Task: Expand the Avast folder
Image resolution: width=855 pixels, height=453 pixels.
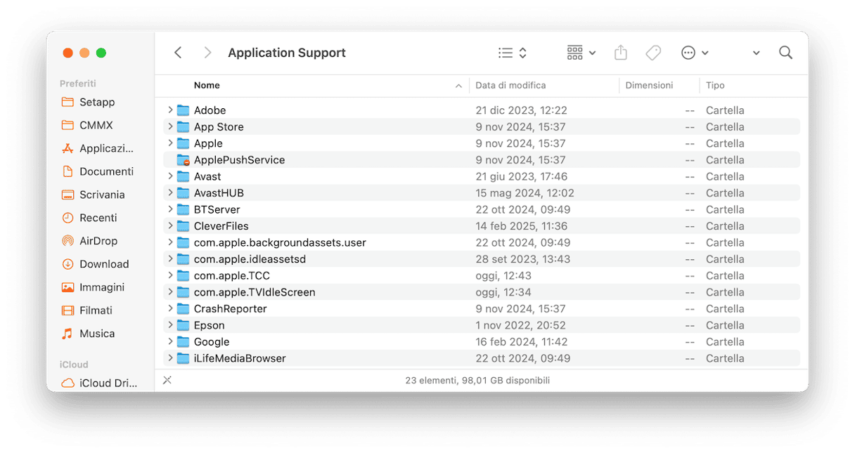Action: tap(170, 176)
